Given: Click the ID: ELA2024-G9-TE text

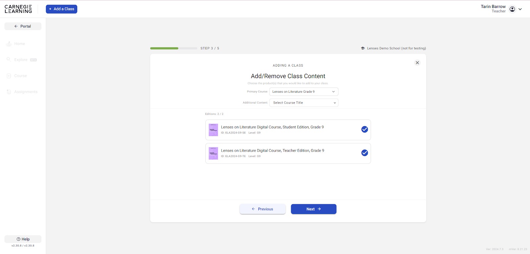Looking at the screenshot, I should tap(234, 156).
